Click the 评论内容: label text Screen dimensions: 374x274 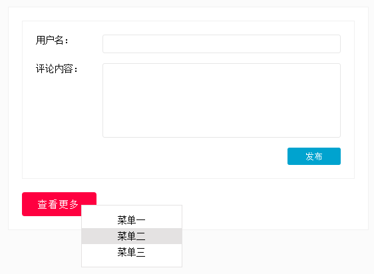pos(57,68)
